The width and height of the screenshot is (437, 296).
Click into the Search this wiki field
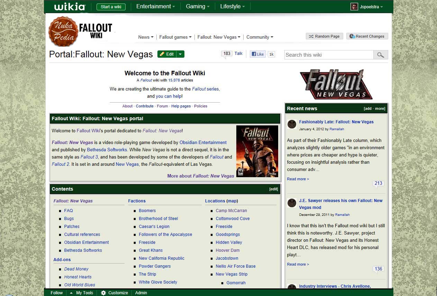click(329, 55)
